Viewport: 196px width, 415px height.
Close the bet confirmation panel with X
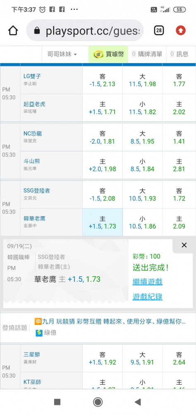pos(184,245)
